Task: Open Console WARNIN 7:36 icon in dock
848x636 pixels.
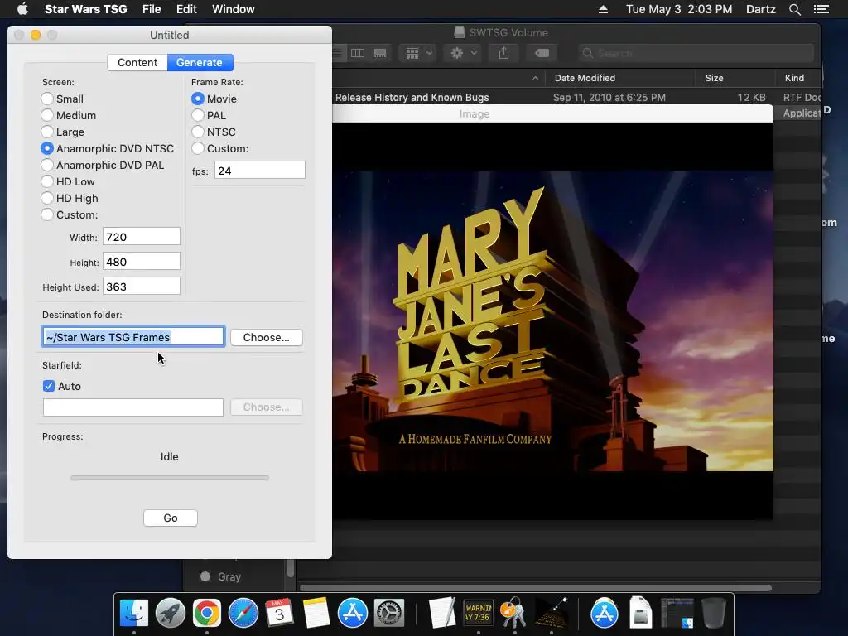Action: pos(478,614)
